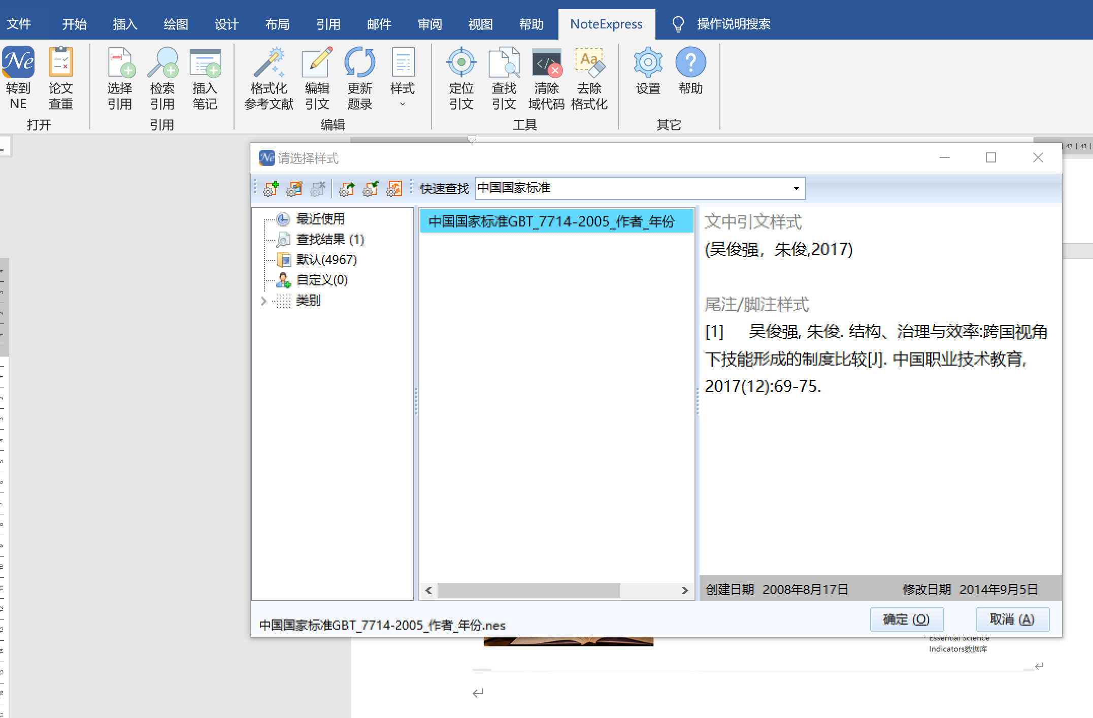This screenshot has width=1093, height=718.
Task: Switch to the 帮助 ribbon tab
Action: pyautogui.click(x=531, y=24)
